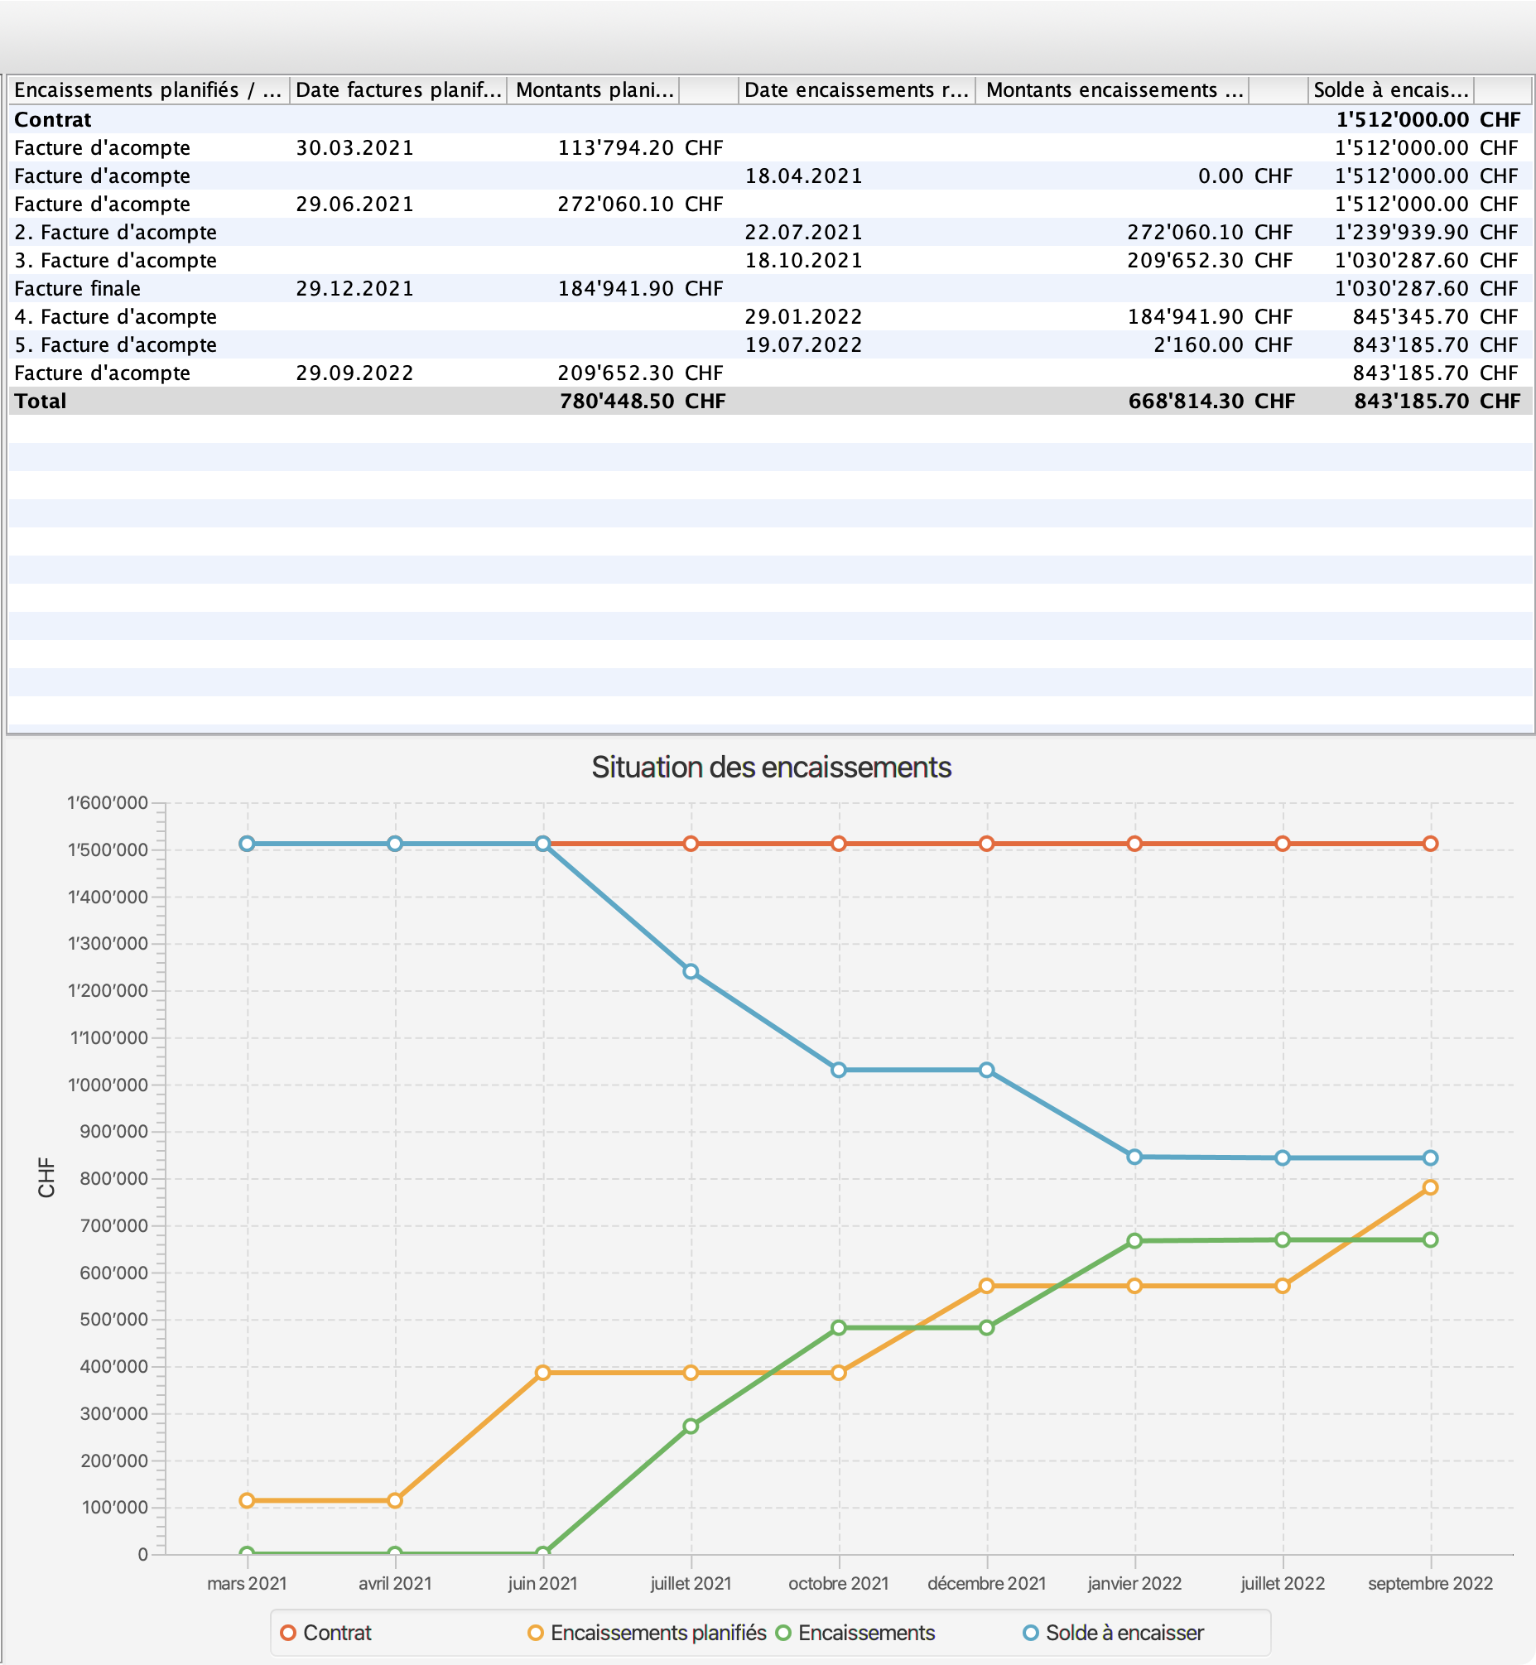Click the 'Montants encaissements ...' column header
Image resolution: width=1536 pixels, height=1665 pixels.
pyautogui.click(x=1114, y=89)
